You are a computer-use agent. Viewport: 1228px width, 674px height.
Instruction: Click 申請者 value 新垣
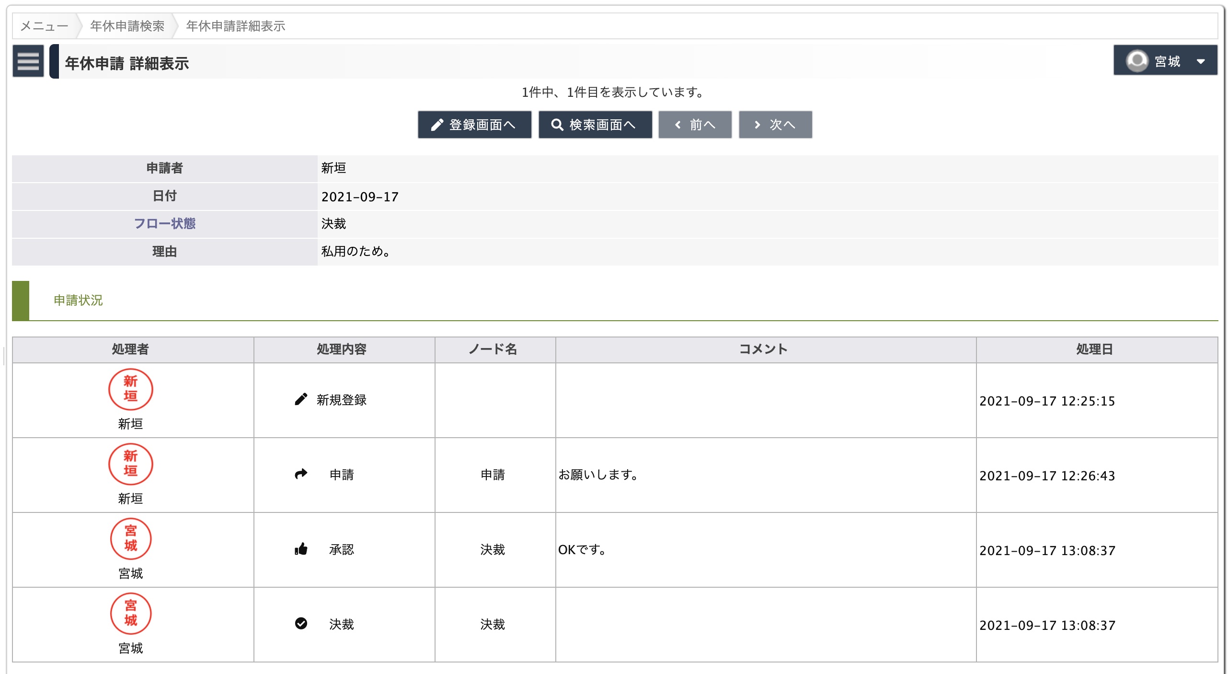[x=333, y=168]
